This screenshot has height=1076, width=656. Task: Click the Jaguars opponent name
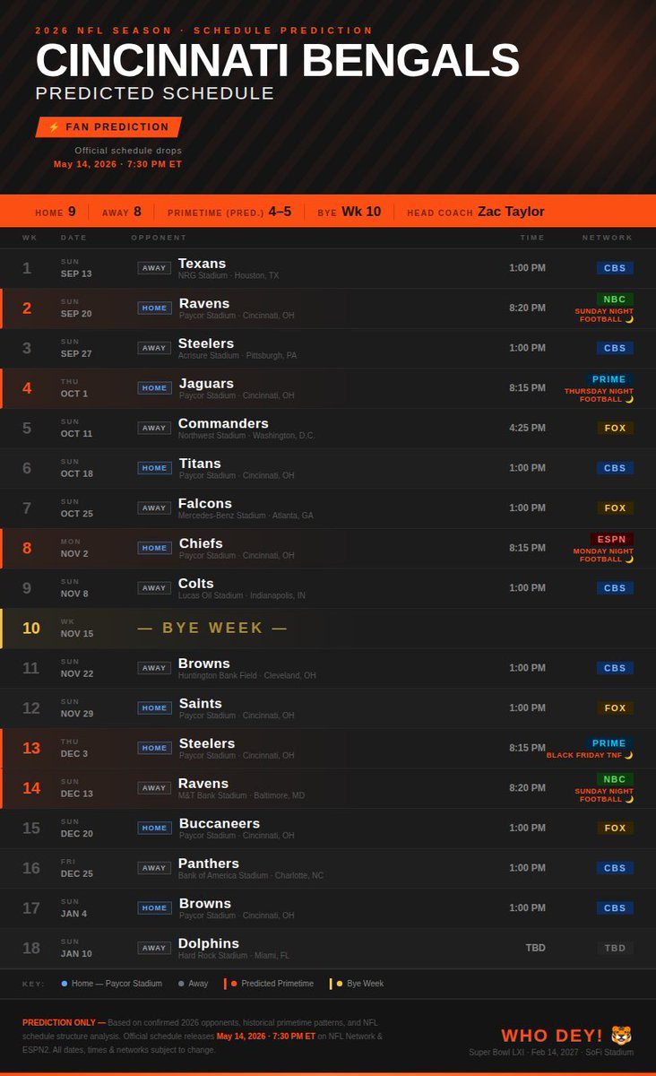pos(206,383)
